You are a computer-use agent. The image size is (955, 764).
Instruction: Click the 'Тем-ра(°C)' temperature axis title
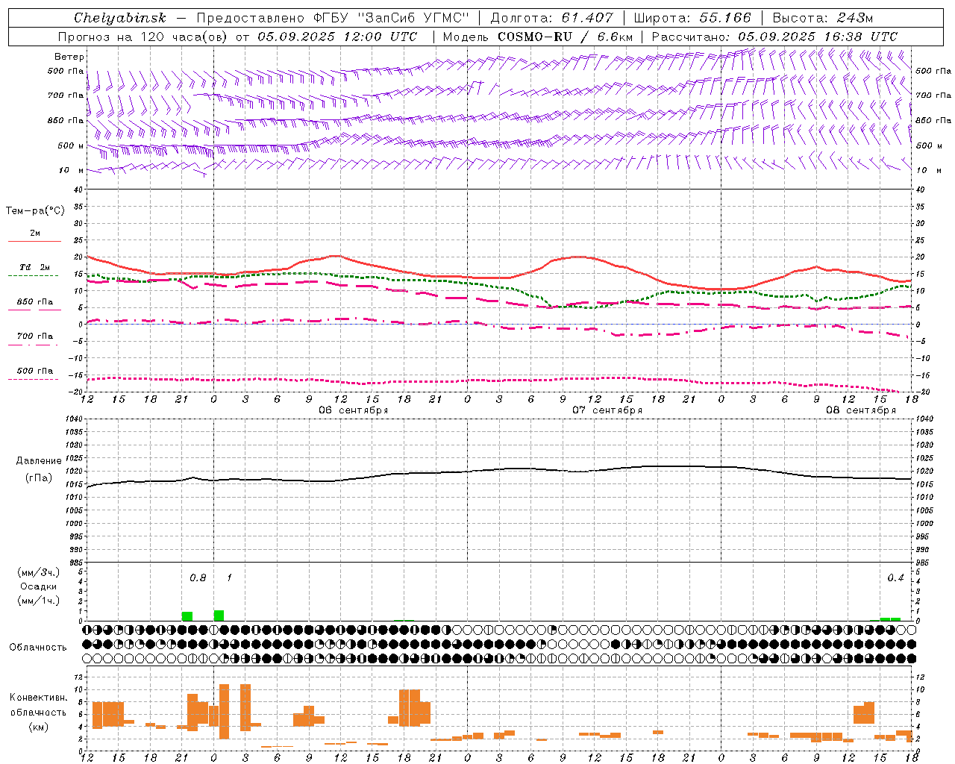pos(35,211)
